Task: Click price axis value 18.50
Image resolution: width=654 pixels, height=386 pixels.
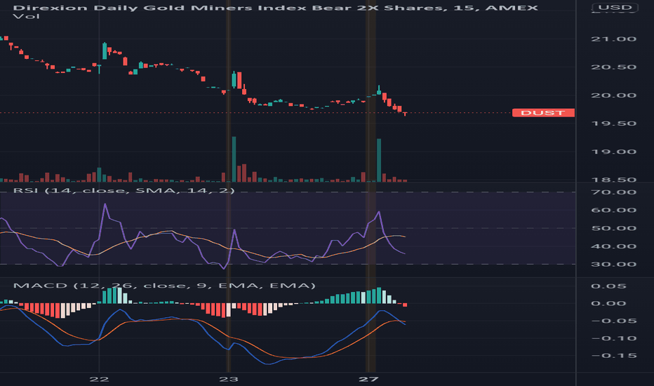Action: [x=613, y=180]
